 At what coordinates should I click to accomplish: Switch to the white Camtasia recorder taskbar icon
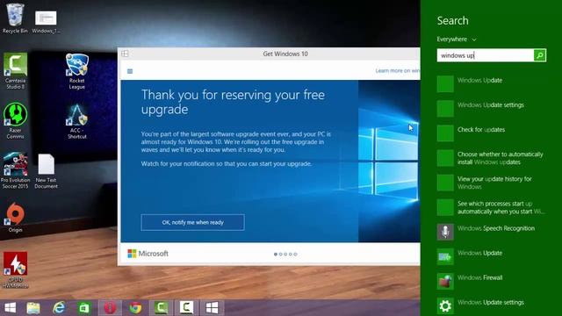186,308
